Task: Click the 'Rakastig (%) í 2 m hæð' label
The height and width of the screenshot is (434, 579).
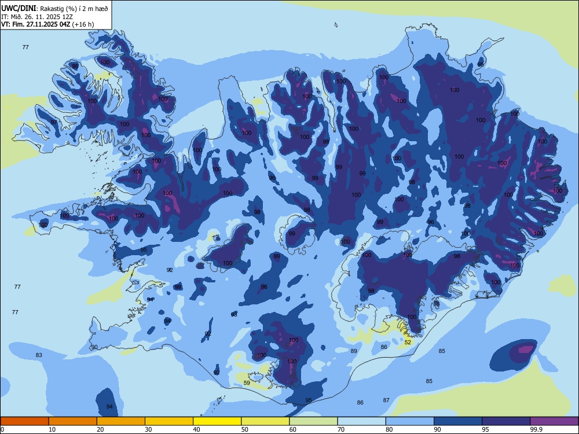Action: point(74,9)
